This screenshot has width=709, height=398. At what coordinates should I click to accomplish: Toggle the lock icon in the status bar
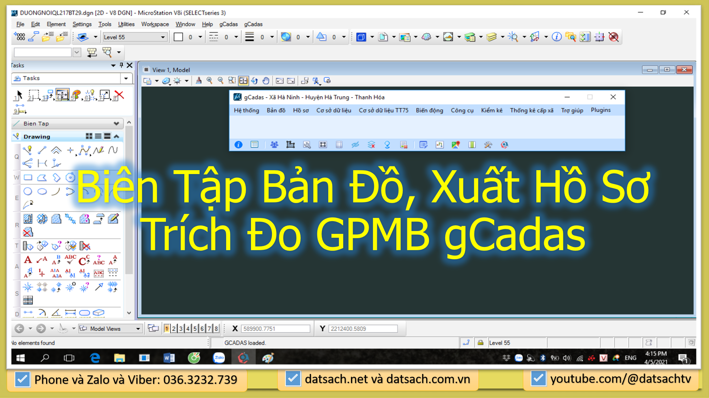click(x=481, y=342)
